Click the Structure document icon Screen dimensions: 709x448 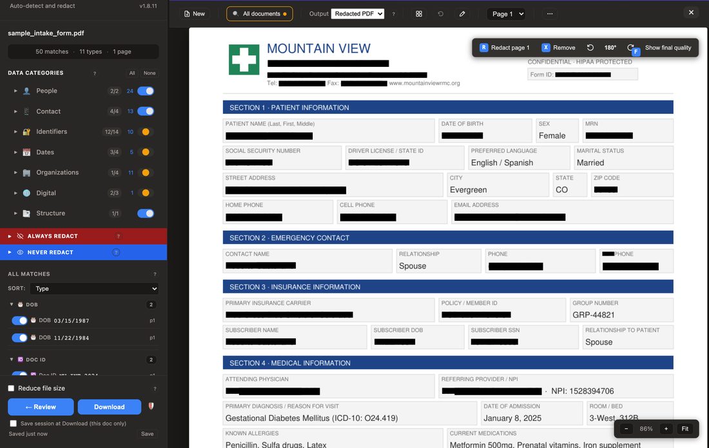pos(26,213)
